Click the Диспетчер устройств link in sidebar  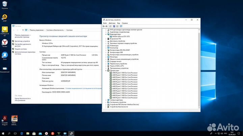point(22,41)
